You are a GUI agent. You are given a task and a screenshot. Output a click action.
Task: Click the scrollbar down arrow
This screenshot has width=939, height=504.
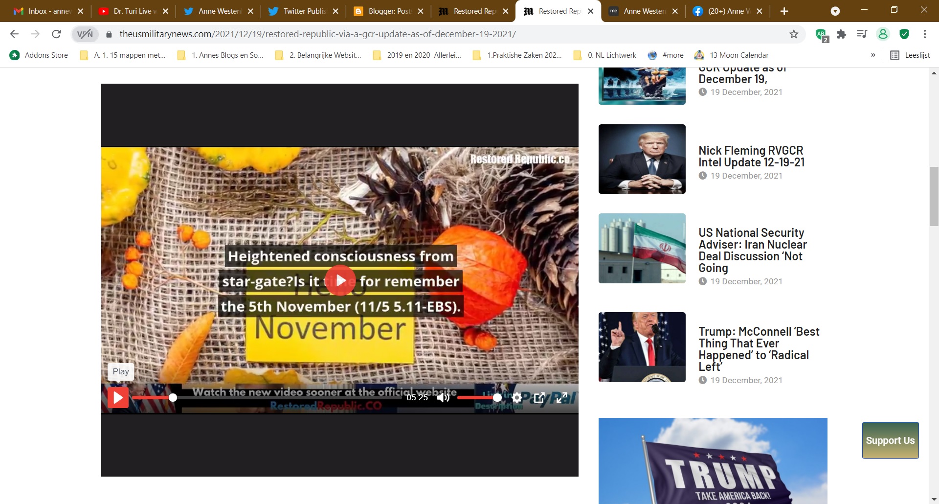click(934, 499)
